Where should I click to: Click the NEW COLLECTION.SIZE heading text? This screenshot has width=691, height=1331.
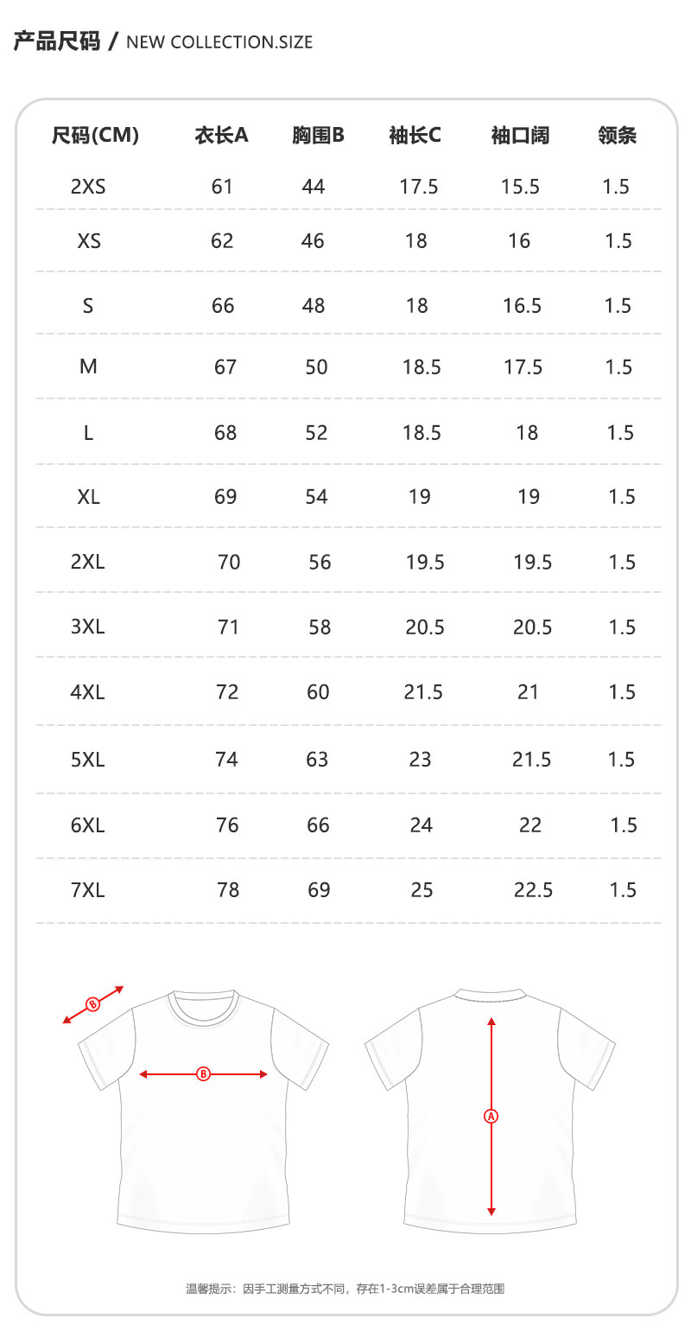[219, 41]
